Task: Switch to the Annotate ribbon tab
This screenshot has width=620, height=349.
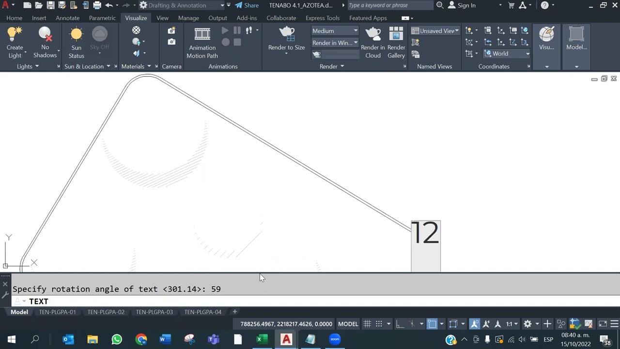Action: click(67, 18)
